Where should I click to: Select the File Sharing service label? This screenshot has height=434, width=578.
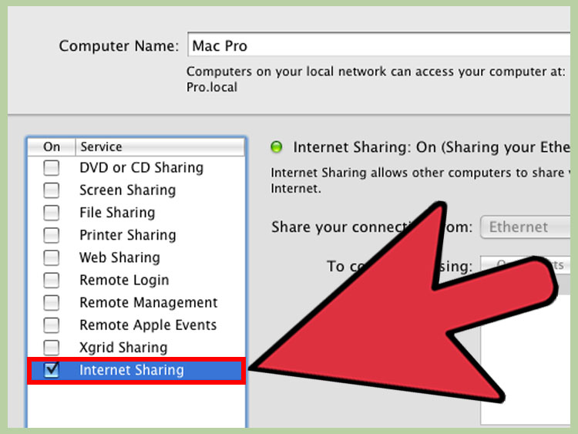click(x=117, y=213)
